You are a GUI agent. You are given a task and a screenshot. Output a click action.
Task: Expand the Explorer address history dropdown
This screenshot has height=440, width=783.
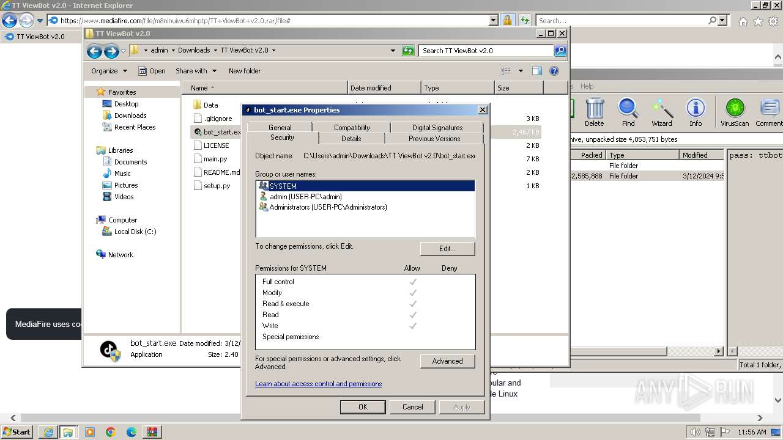point(393,51)
